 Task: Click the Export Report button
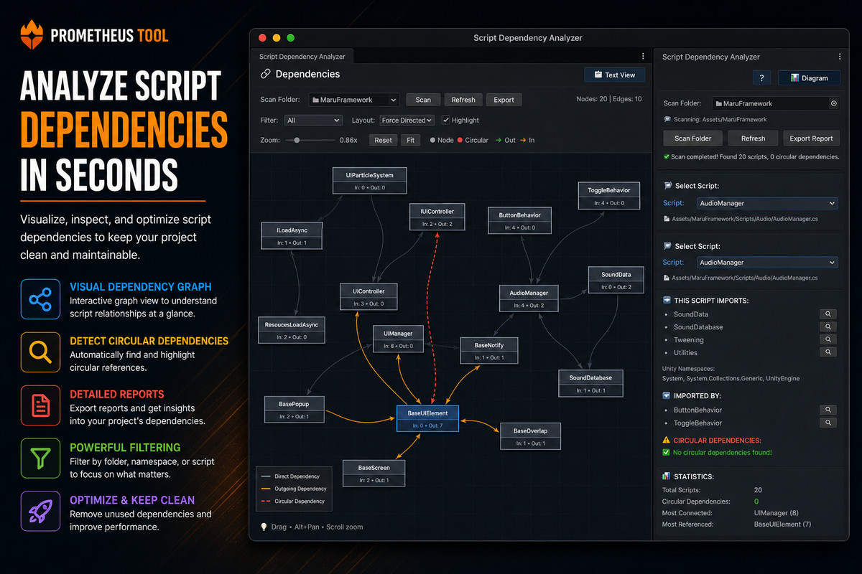tap(811, 138)
